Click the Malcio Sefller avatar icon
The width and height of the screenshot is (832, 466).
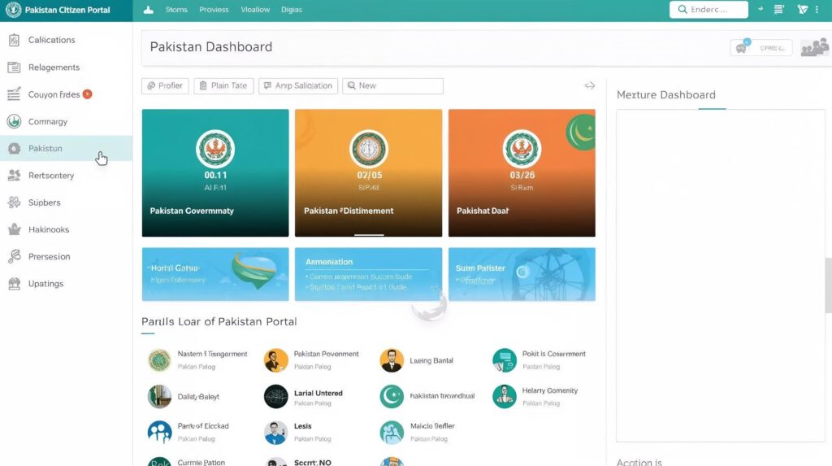click(x=392, y=432)
